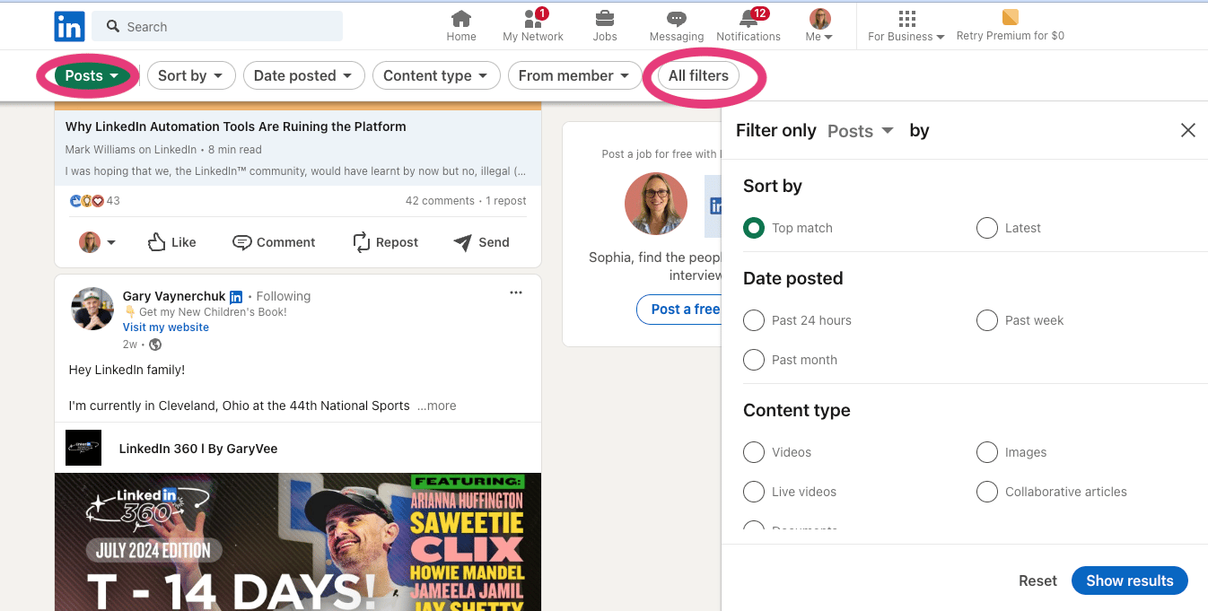Click Retry Premium for $0 link

point(1011,37)
